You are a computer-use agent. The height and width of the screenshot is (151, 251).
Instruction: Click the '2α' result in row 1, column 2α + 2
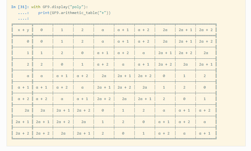click(x=206, y=53)
